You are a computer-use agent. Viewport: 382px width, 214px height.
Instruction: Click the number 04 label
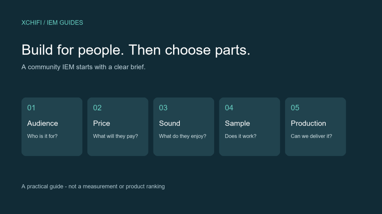tap(229, 108)
